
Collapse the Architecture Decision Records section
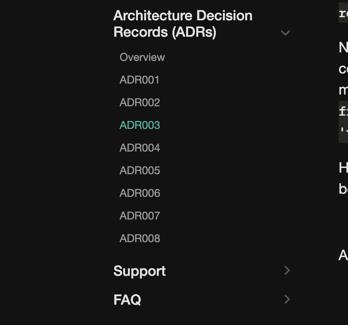tap(285, 33)
